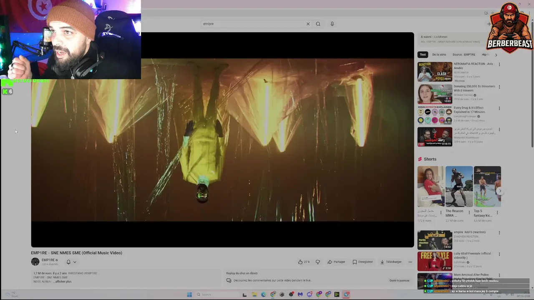Open options for Every Drug & It's Effect video
This screenshot has width=534, height=300.
point(499,108)
